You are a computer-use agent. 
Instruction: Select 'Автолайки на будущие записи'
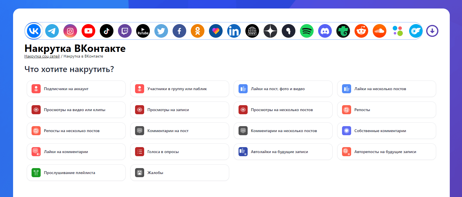click(283, 152)
